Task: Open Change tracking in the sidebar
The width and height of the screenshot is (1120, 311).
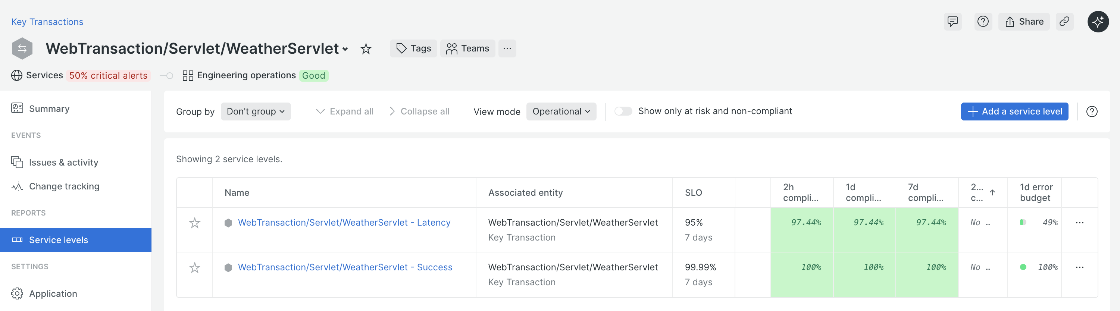Action: pos(64,186)
